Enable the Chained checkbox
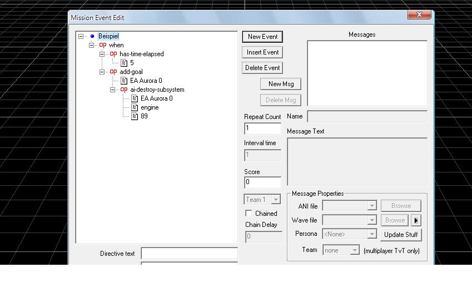 pos(249,214)
